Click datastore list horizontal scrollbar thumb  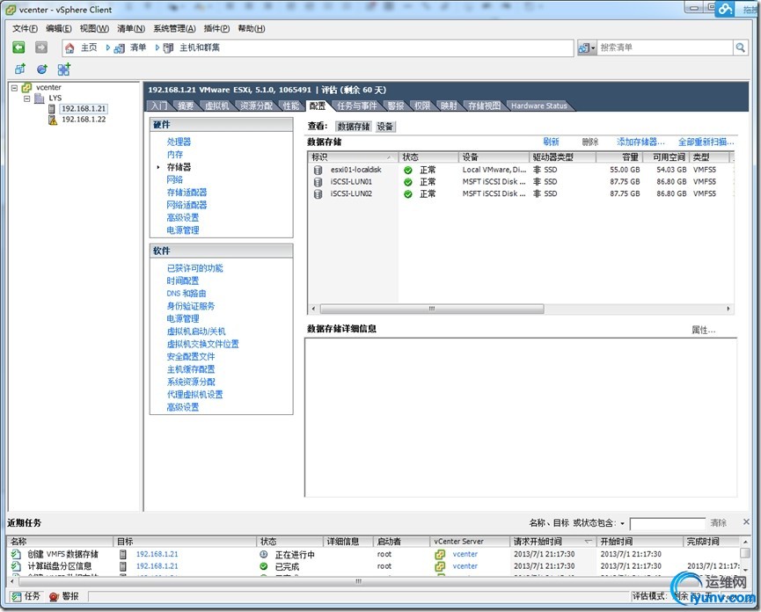(x=431, y=309)
